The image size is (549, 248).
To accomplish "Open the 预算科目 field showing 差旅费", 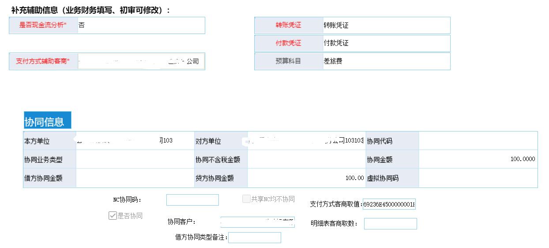I will tap(385, 61).
